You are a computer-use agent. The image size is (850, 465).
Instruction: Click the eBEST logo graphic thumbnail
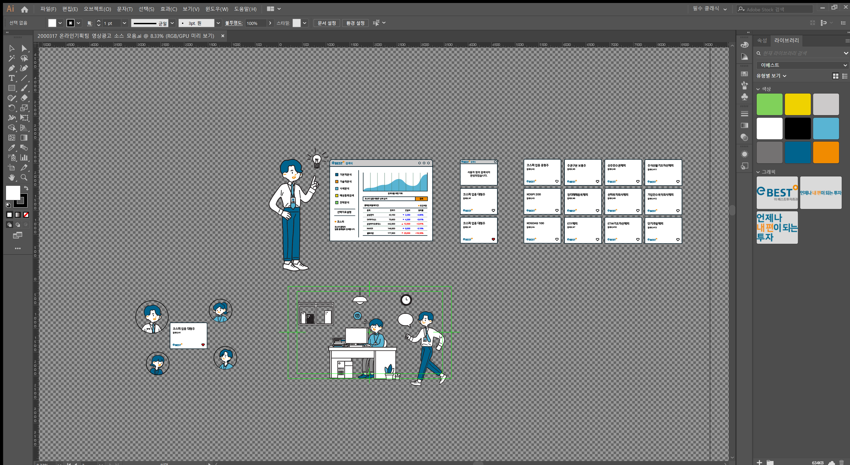pos(777,193)
